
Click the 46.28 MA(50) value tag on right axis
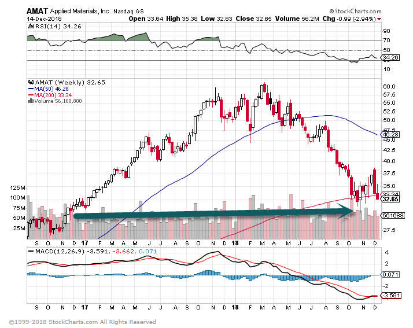tap(390, 135)
